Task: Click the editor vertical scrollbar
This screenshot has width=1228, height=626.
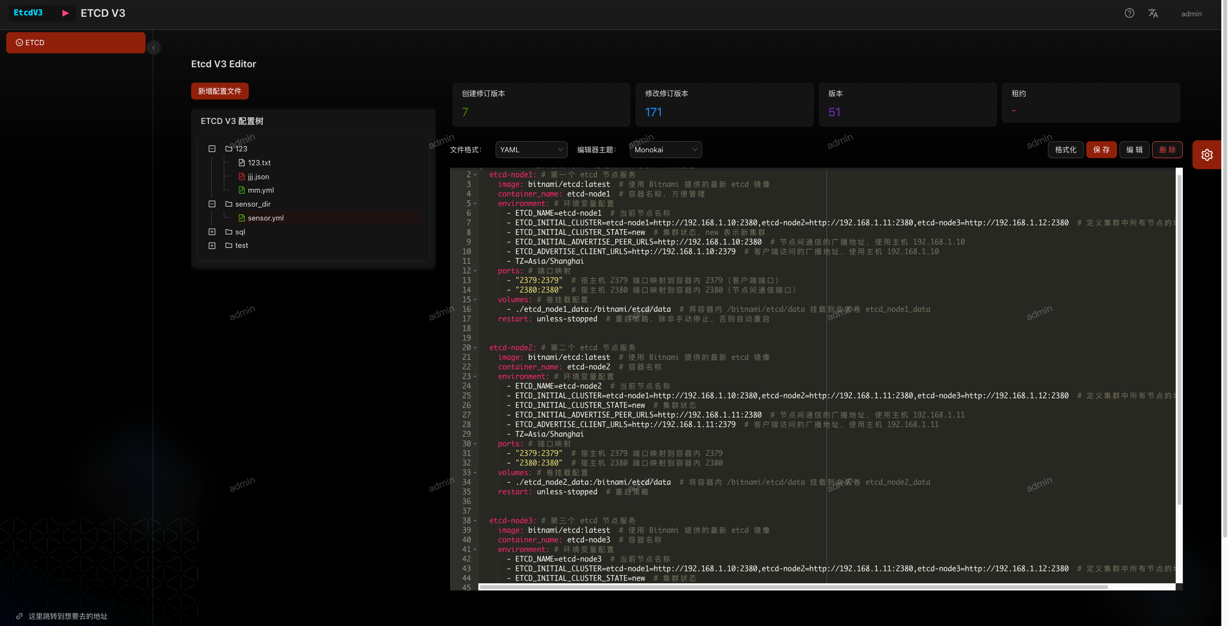Action: pyautogui.click(x=1179, y=340)
